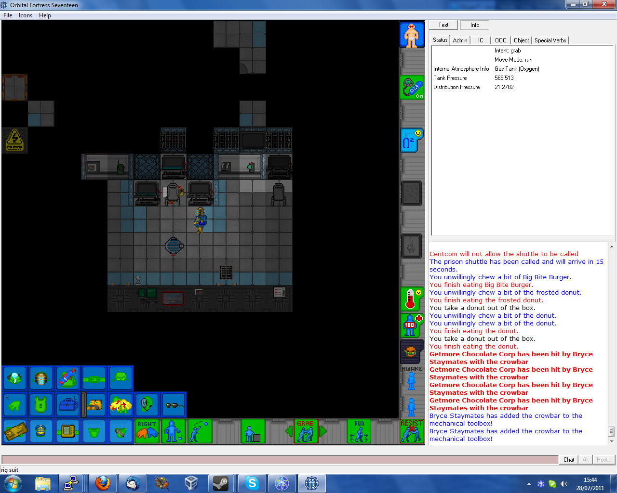Open the File menu
The image size is (617, 493).
coord(8,15)
